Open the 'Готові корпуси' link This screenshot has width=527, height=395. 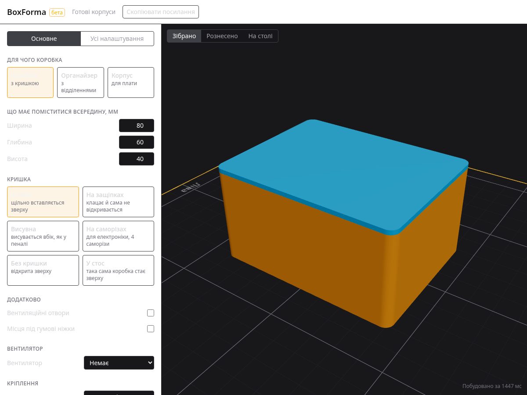click(94, 12)
